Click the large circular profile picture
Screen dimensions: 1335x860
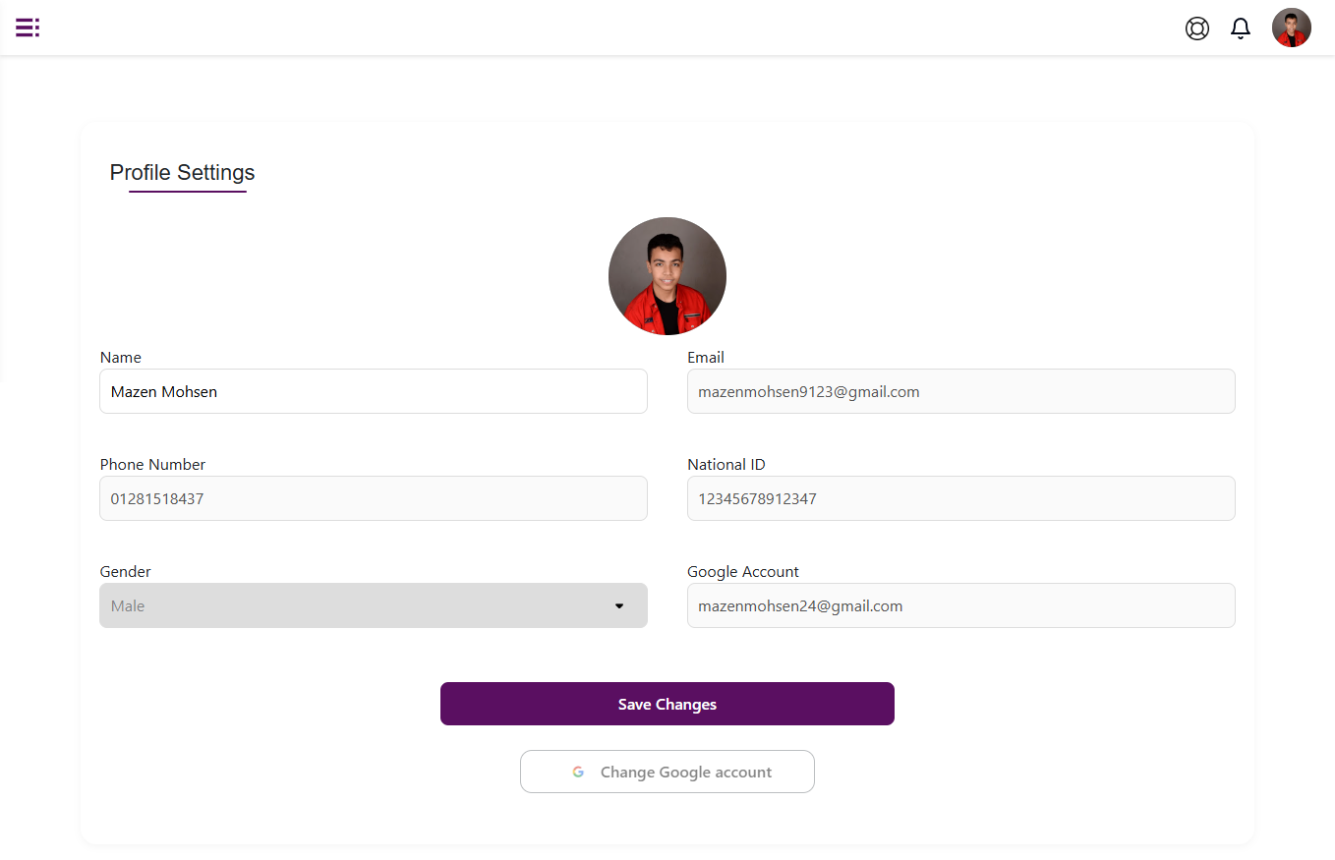coord(667,276)
